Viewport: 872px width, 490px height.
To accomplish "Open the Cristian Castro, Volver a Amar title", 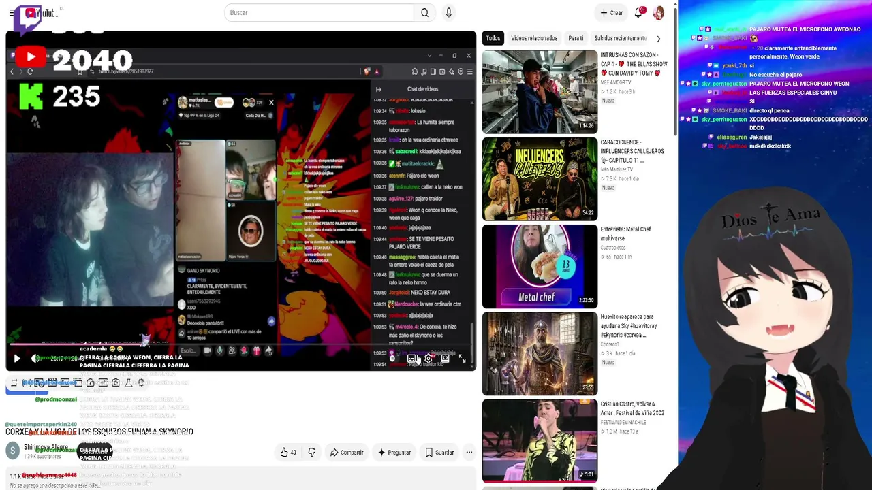I will pyautogui.click(x=632, y=408).
